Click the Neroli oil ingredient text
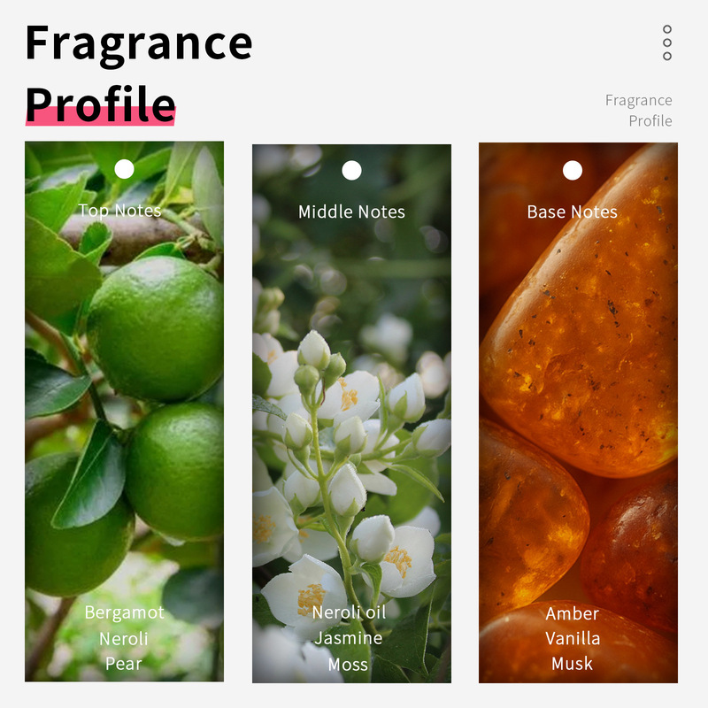 349,612
